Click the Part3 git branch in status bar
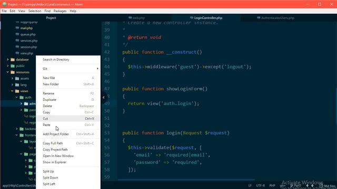Screen dimensions: 337x189 pyautogui.click(x=296, y=185)
